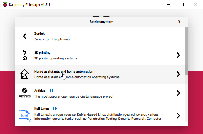Screen dimensions: 203x134
Task: Click the Anthias logo icon
Action: tap(25, 93)
